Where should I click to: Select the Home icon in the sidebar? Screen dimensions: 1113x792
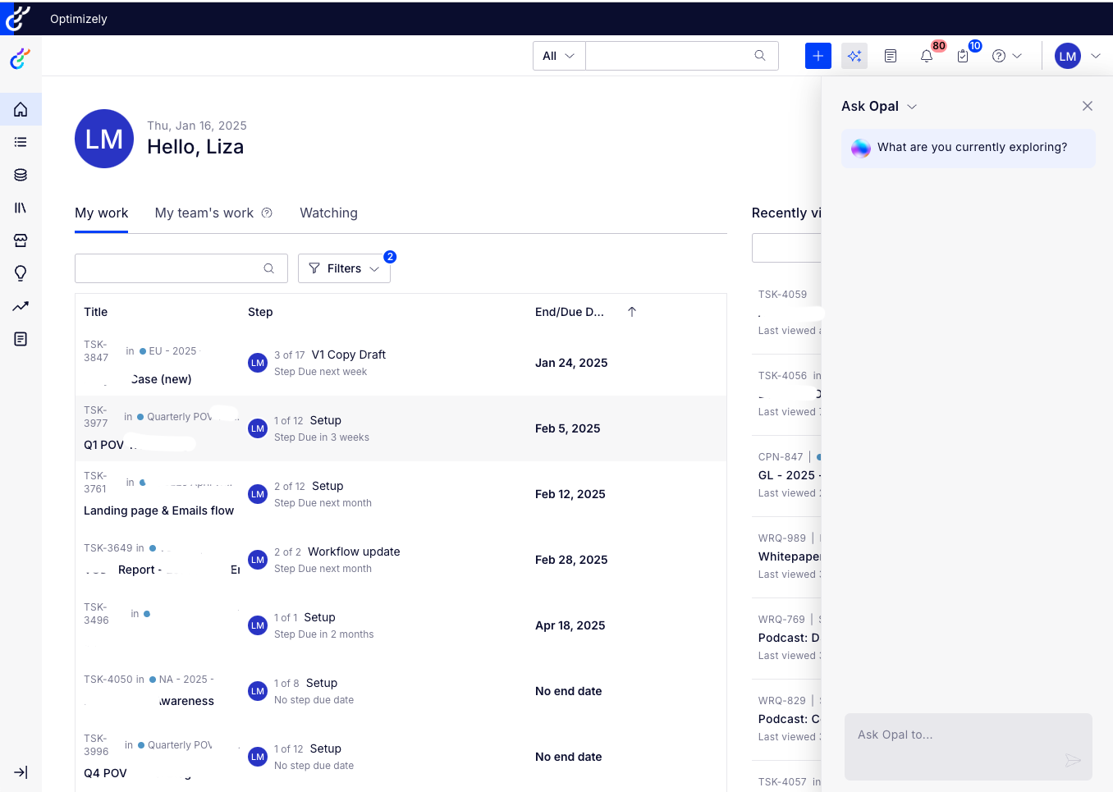21,108
